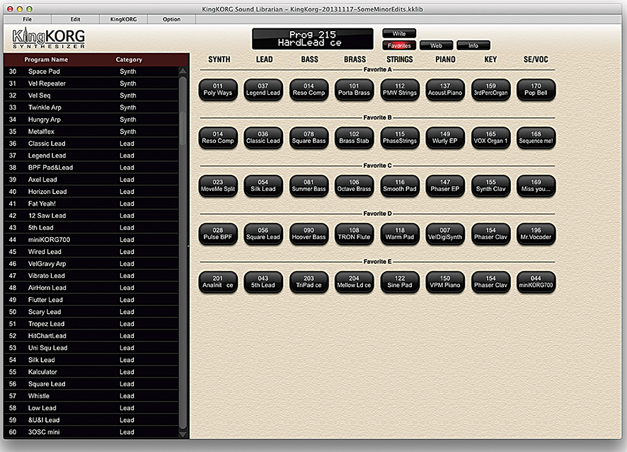Viewport: 627px width, 452px height.
Task: Select favorite 101 Porta Brass
Action: coord(354,90)
